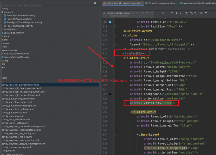
Task: Clear the find bar search text
Action: tap(133, 13)
